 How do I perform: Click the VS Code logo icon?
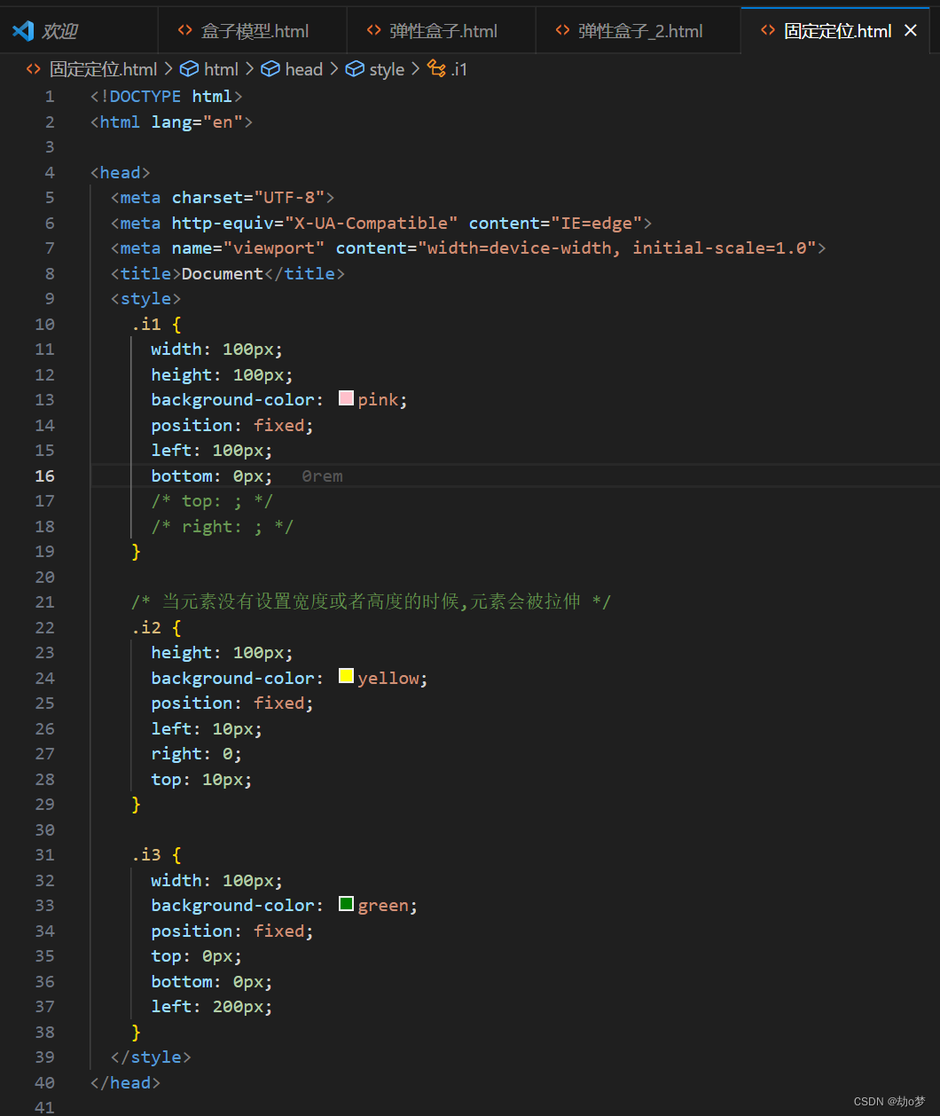click(22, 29)
